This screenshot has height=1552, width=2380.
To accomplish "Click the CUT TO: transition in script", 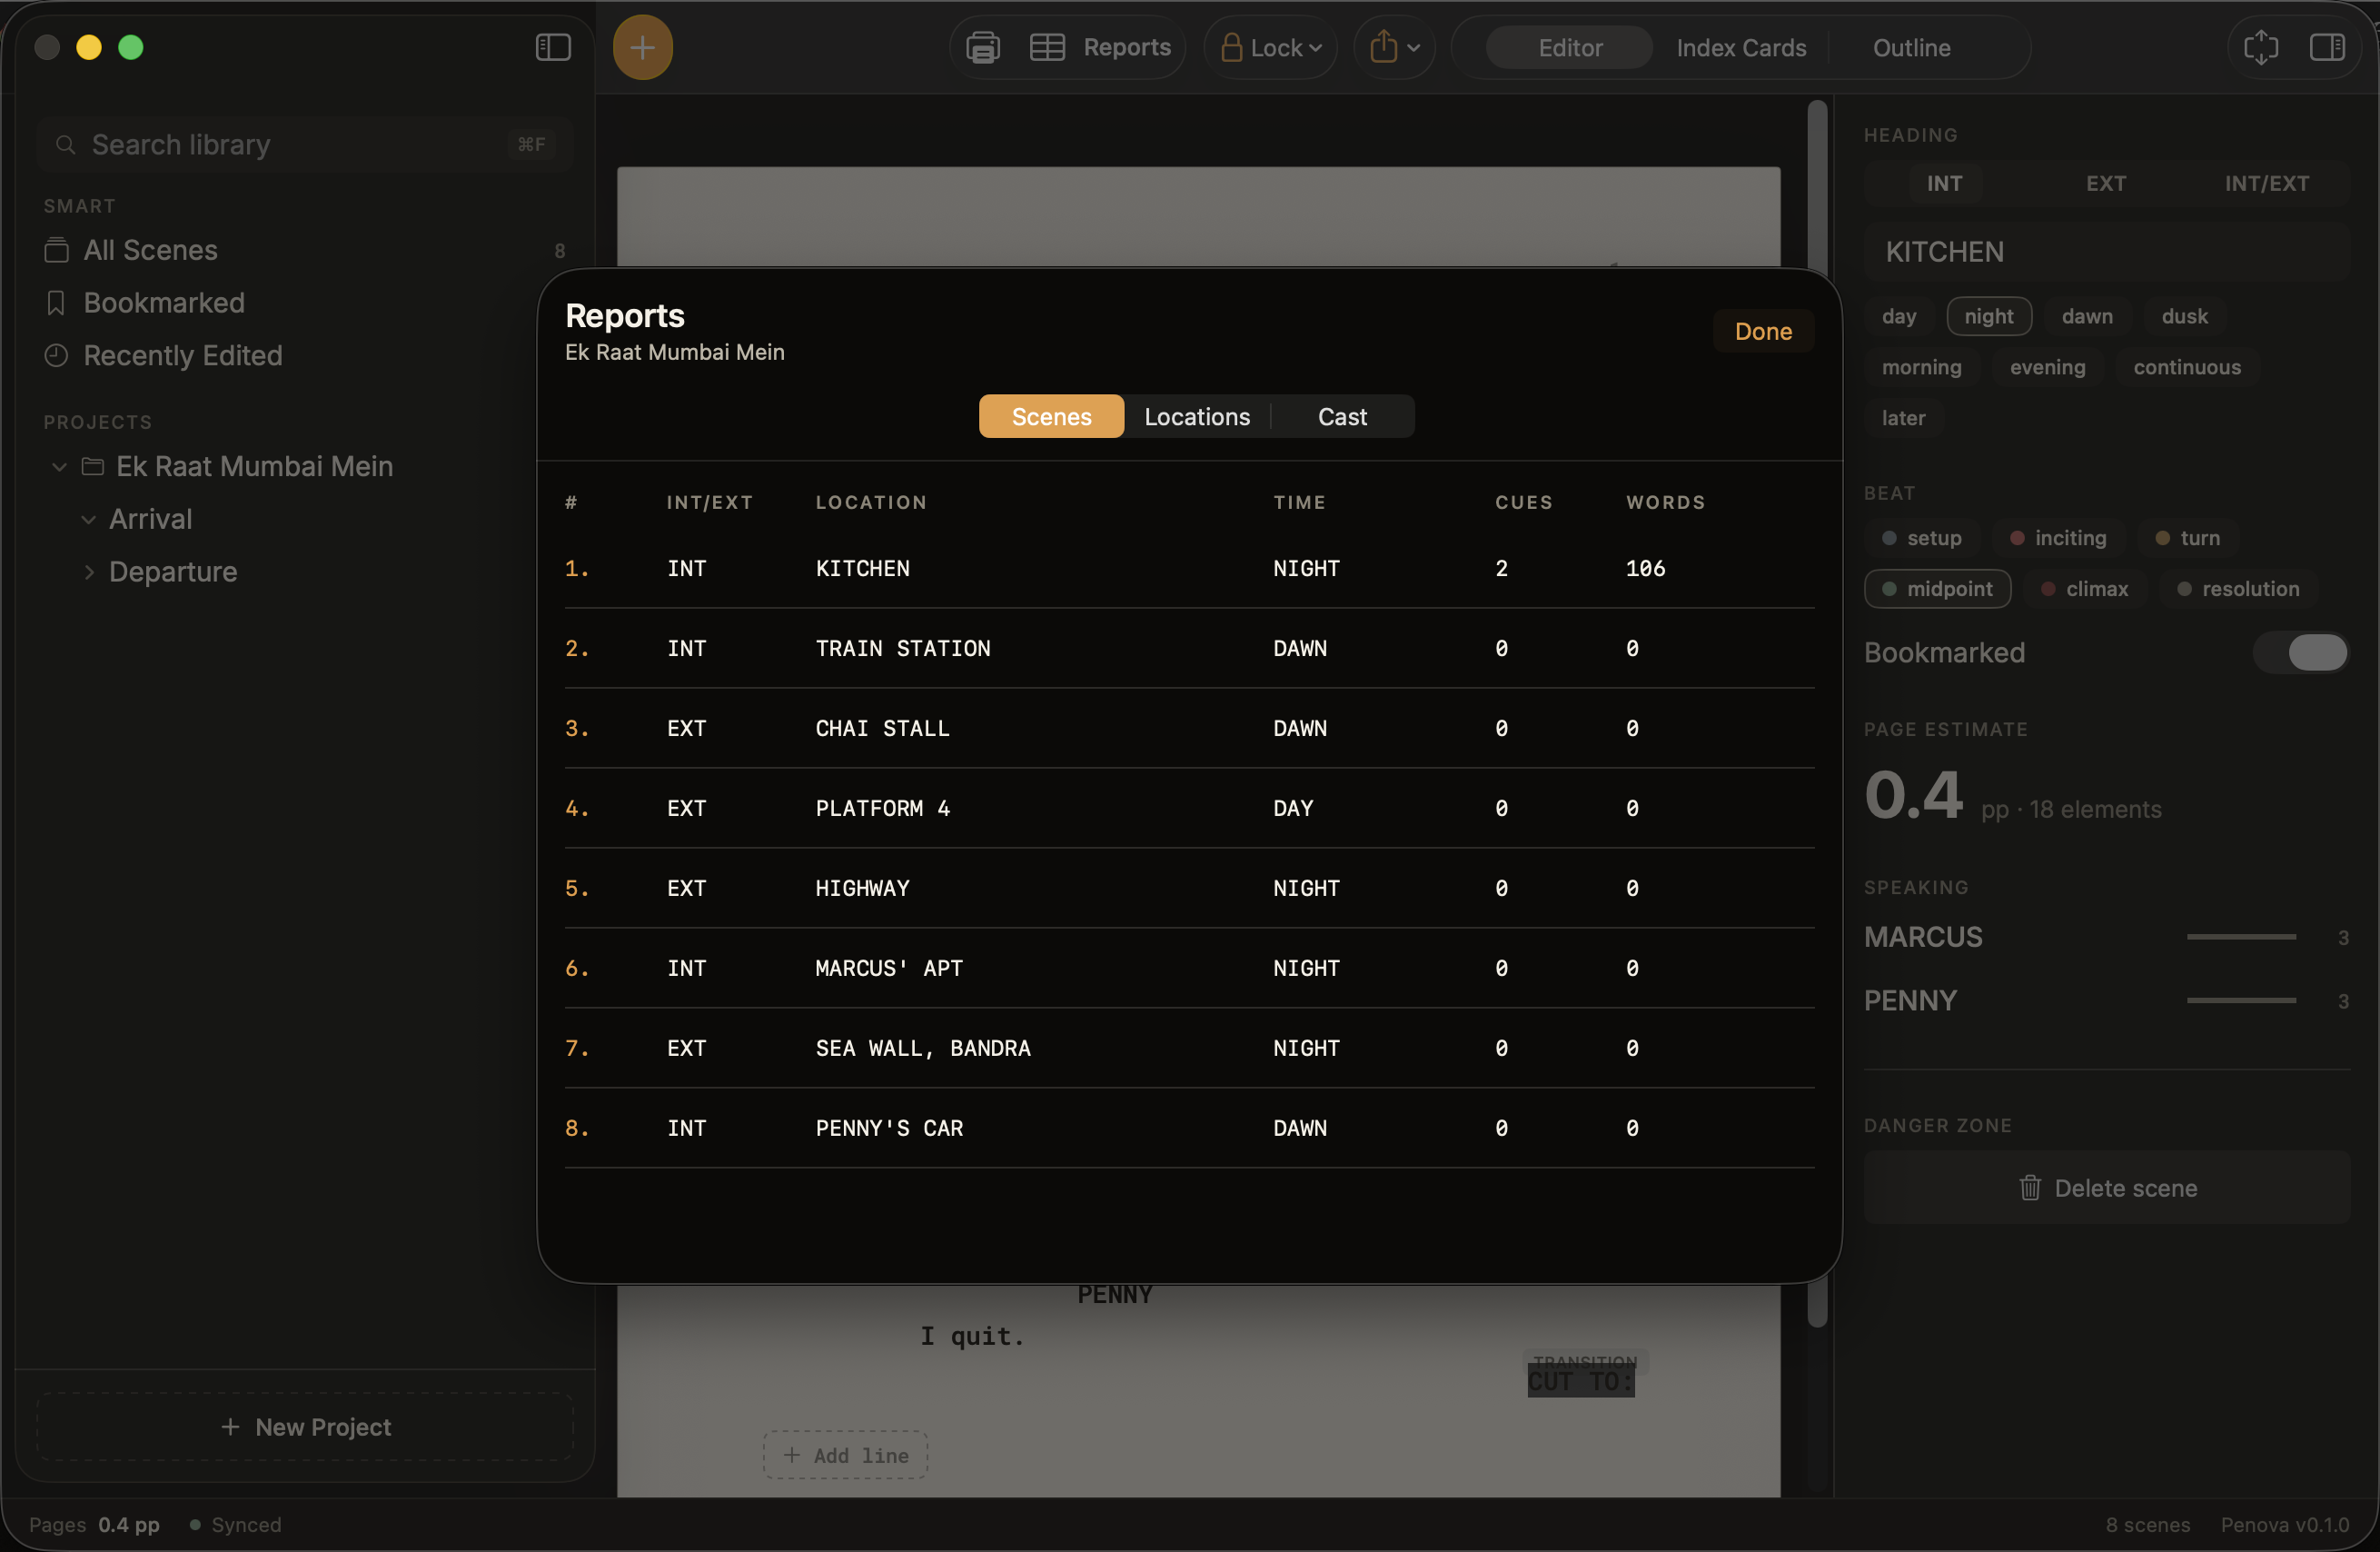I will coord(1580,1381).
